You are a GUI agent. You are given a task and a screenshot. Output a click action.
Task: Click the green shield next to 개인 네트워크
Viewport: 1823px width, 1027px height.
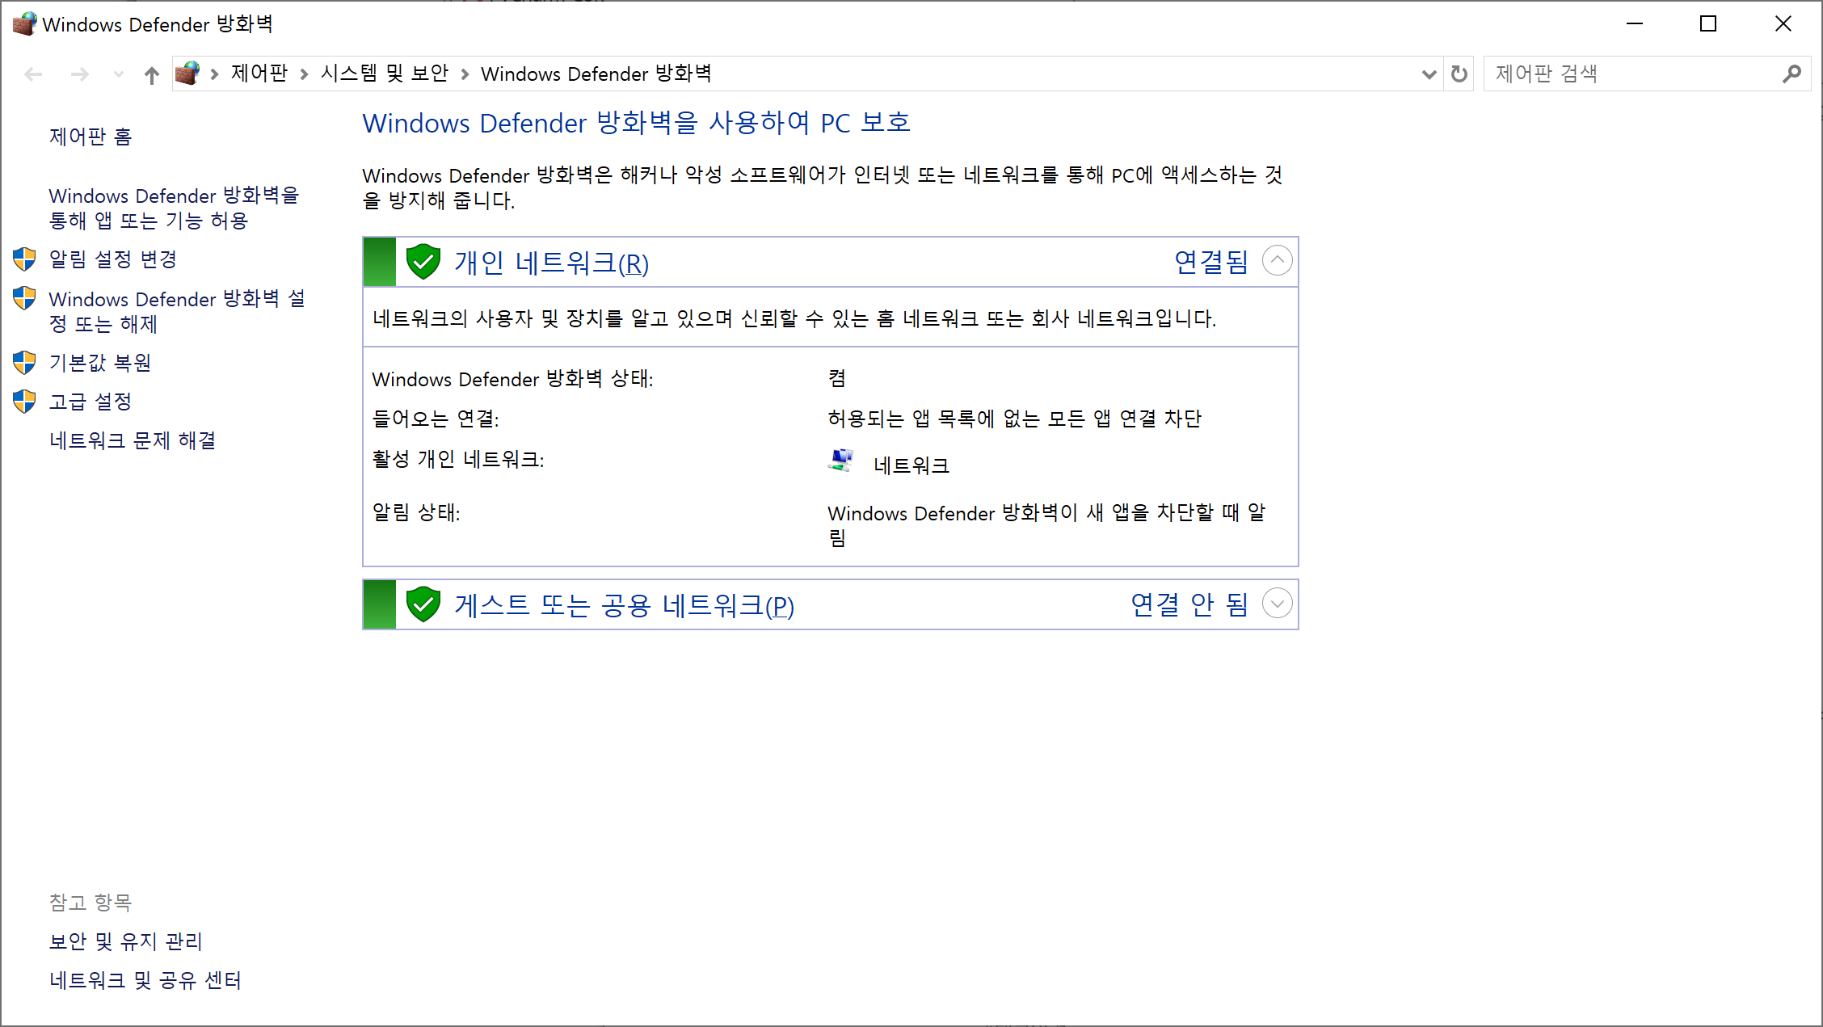tap(423, 262)
